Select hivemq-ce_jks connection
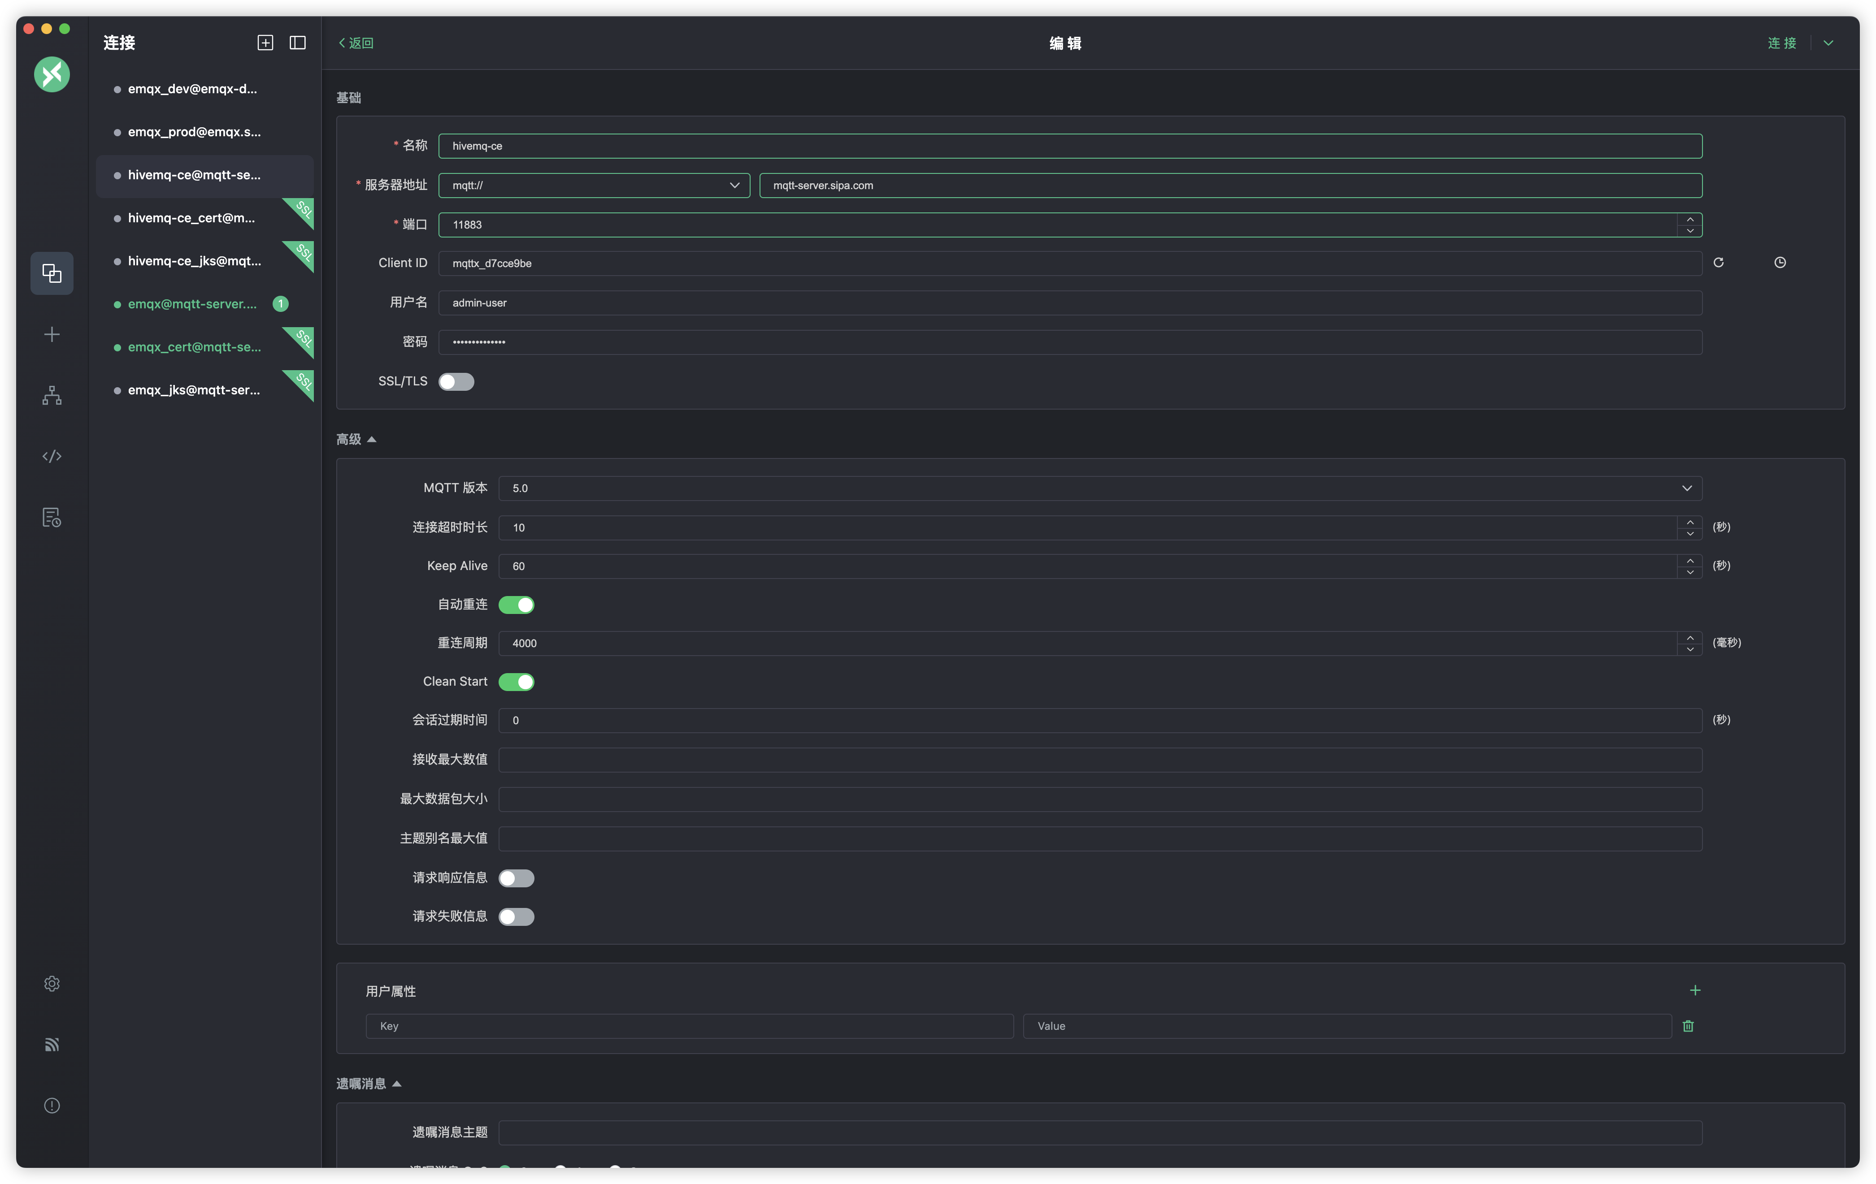The width and height of the screenshot is (1876, 1184). tap(205, 262)
